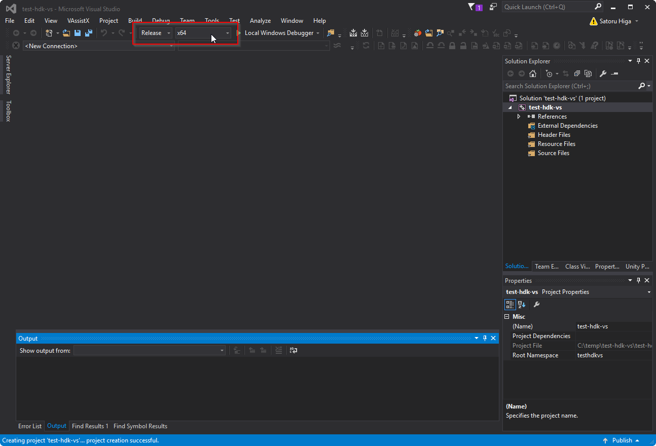Click the Save All toolbar icon
Image resolution: width=656 pixels, height=446 pixels.
[89, 32]
